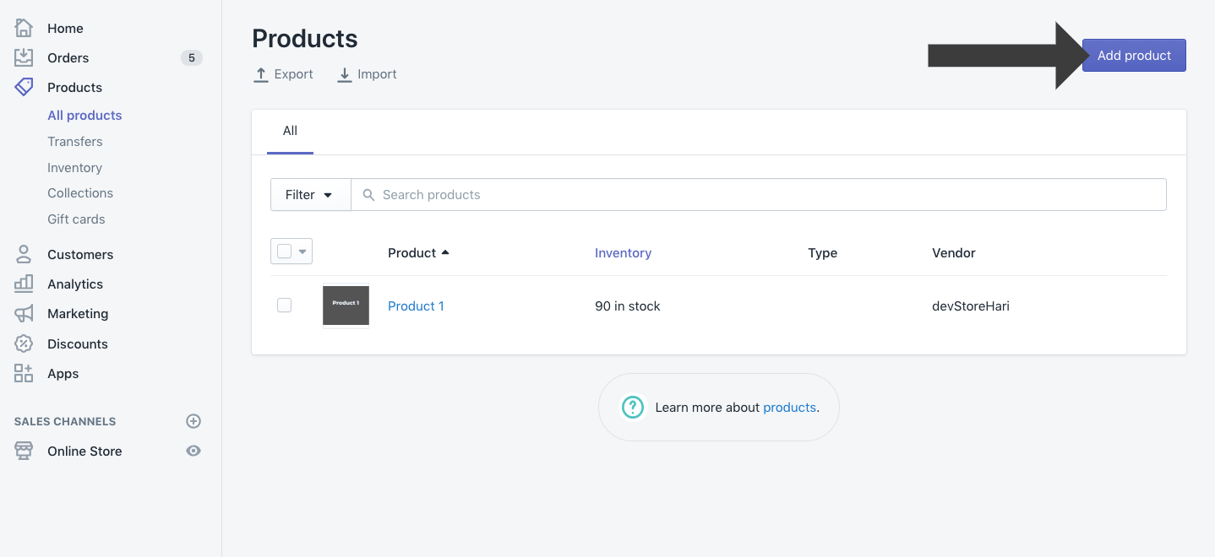
Task: Click the 90 in stock cell
Action: pyautogui.click(x=628, y=306)
